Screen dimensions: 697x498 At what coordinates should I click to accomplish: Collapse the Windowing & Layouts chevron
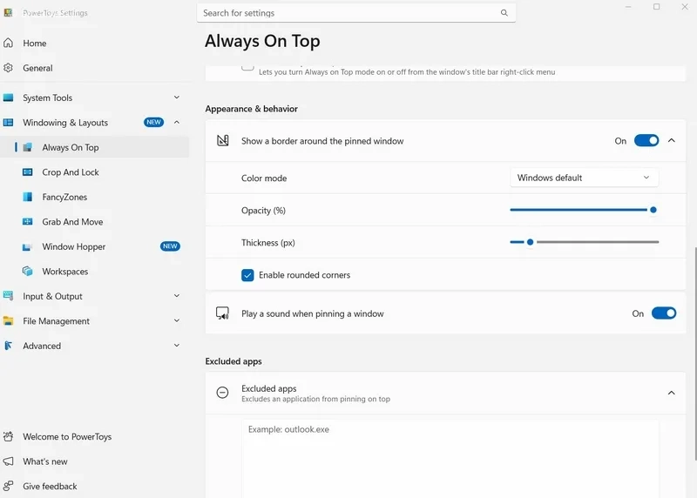point(177,122)
